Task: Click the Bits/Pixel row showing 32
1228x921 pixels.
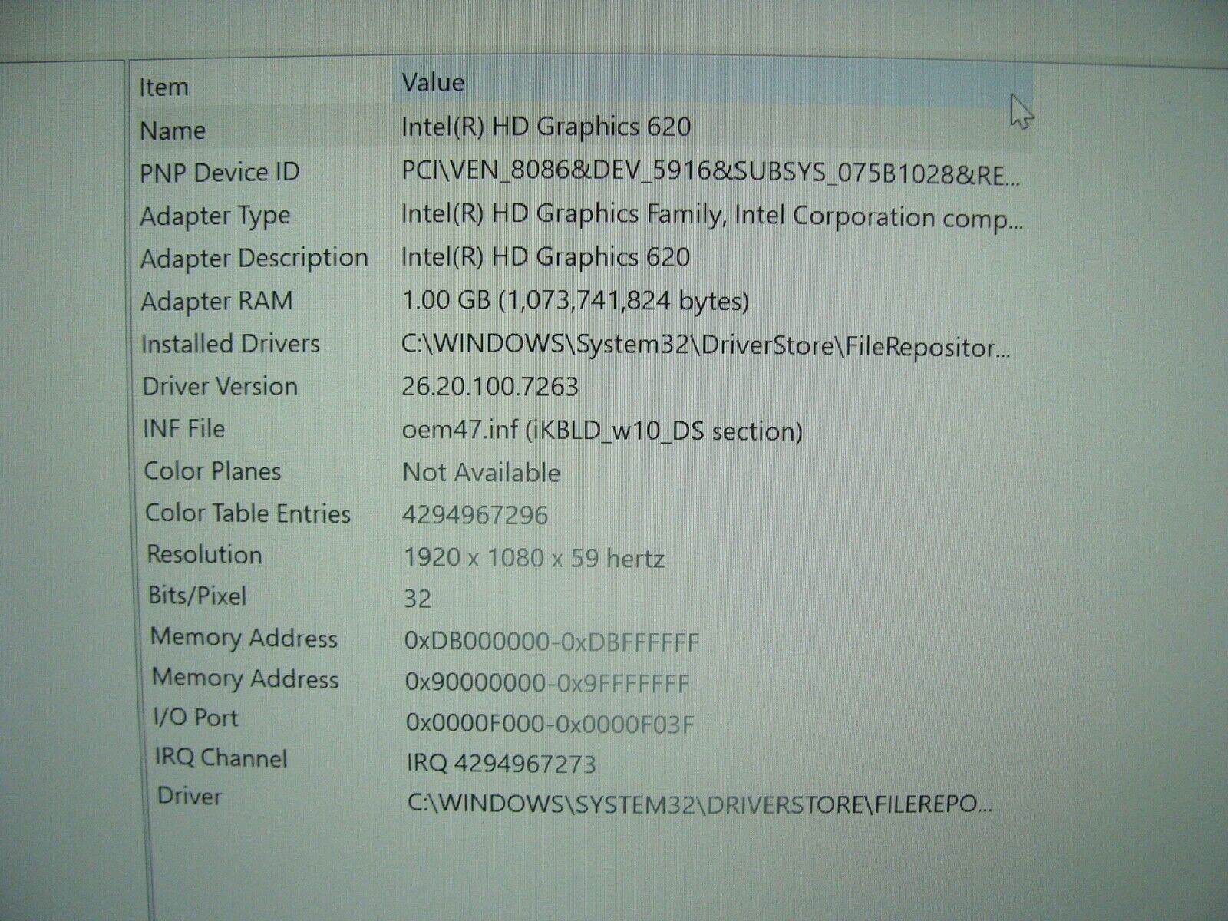Action: 414,597
